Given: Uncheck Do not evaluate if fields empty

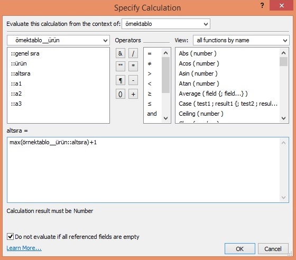Looking at the screenshot, I should point(10,236).
